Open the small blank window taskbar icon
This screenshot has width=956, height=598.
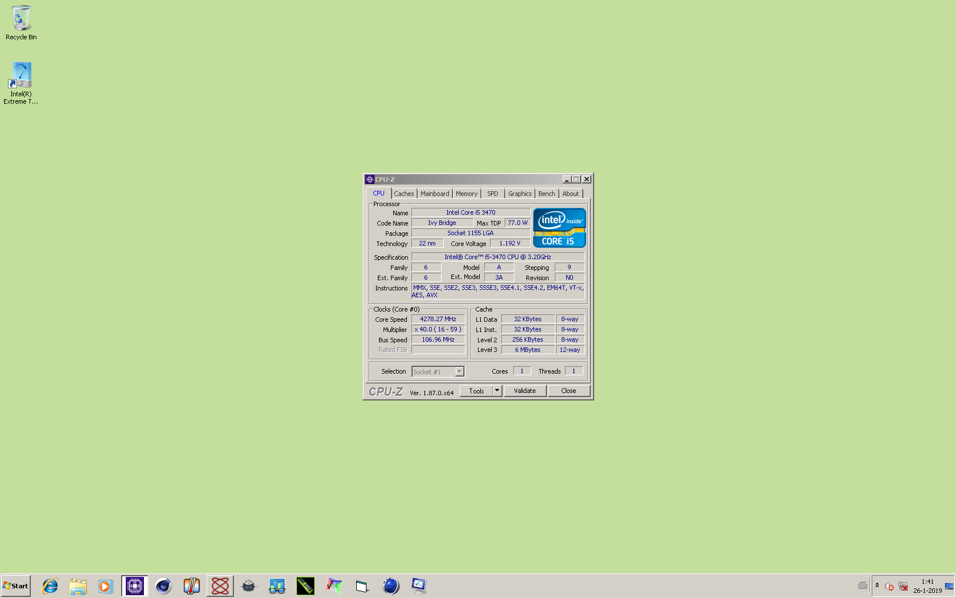click(362, 585)
